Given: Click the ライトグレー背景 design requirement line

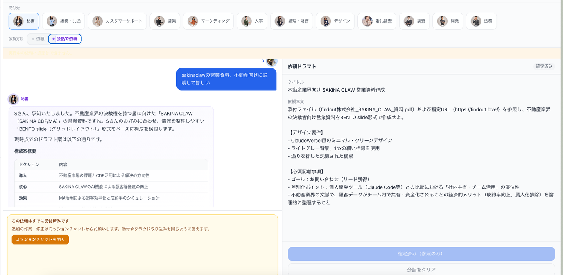Looking at the screenshot, I should click(334, 148).
